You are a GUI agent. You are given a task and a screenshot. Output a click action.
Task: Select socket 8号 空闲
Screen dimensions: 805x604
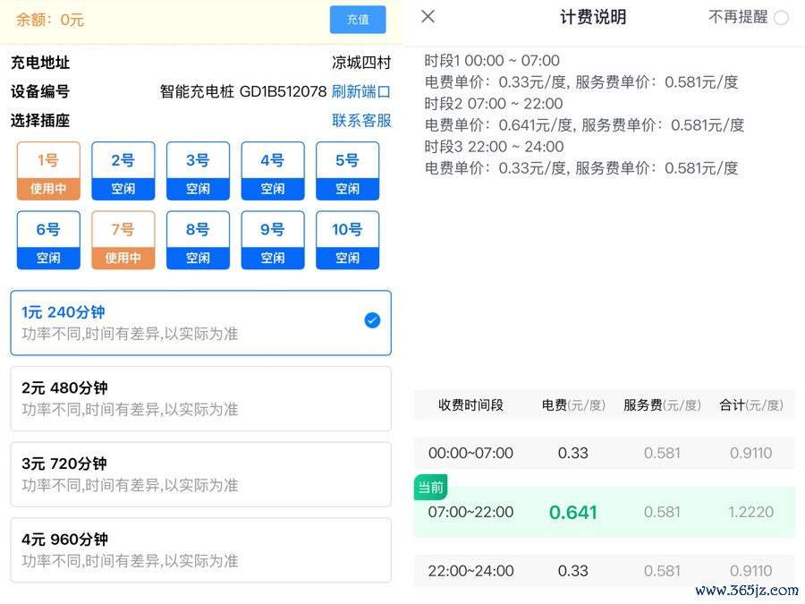tap(198, 240)
